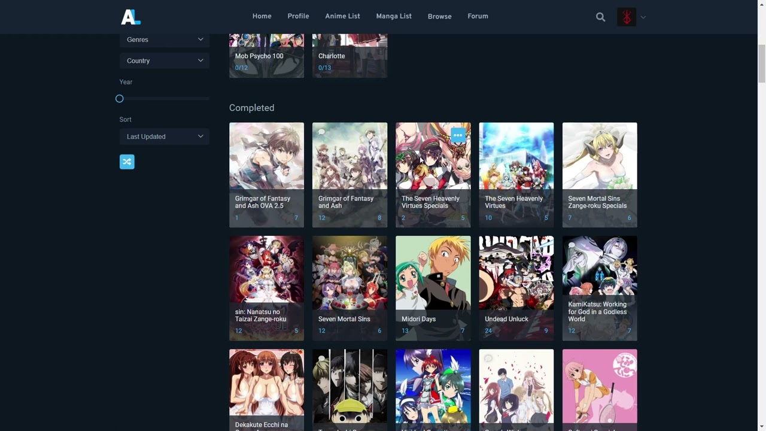
Task: Open Undead Unluck title link
Action: [506, 319]
